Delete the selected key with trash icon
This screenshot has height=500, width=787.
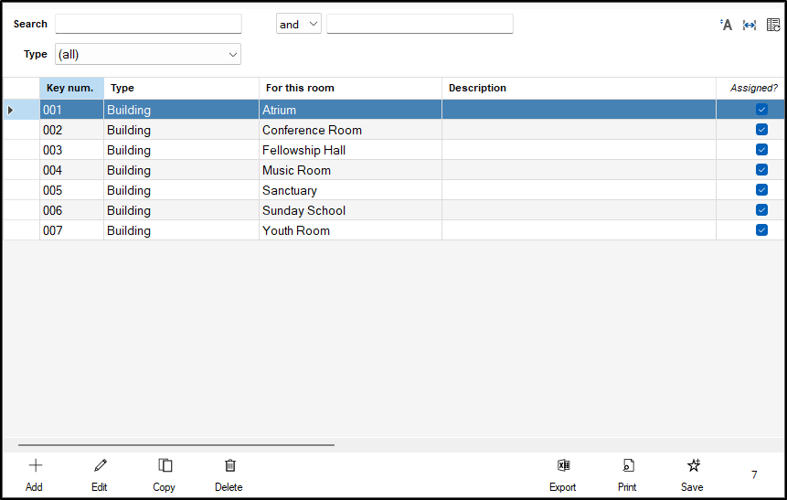pyautogui.click(x=229, y=473)
